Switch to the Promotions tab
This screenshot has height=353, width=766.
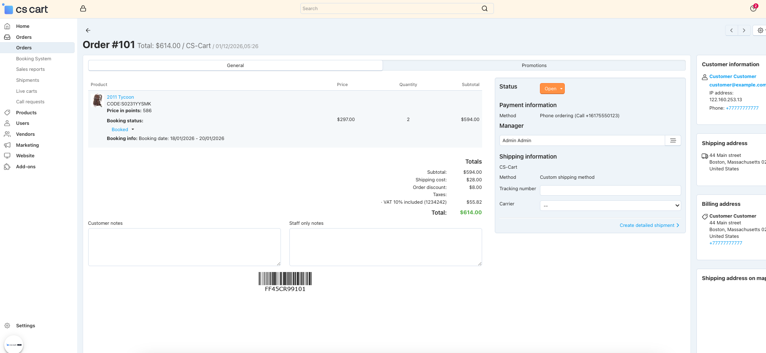(x=534, y=65)
